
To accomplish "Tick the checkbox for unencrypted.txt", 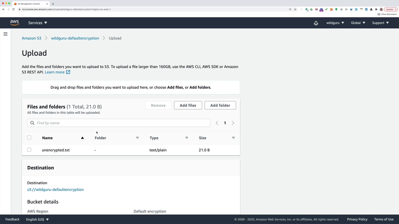I will [29, 150].
